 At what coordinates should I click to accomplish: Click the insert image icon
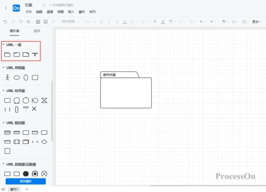pyautogui.click(x=46, y=22)
